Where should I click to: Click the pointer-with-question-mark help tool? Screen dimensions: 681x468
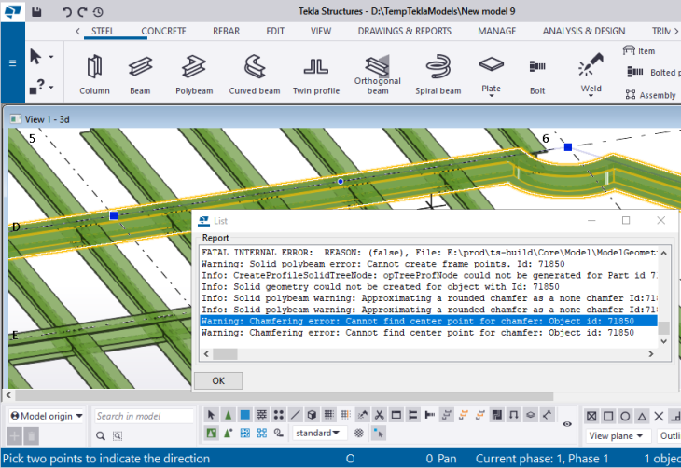(38, 87)
